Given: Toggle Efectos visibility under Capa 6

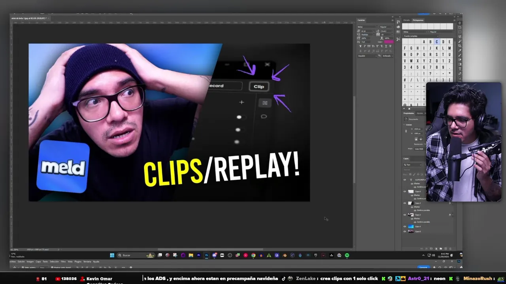Looking at the screenshot, I should pos(412,195).
